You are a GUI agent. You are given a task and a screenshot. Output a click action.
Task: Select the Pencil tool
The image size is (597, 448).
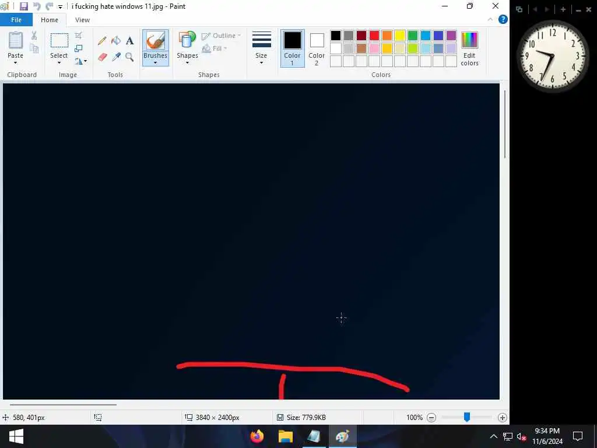pyautogui.click(x=102, y=40)
